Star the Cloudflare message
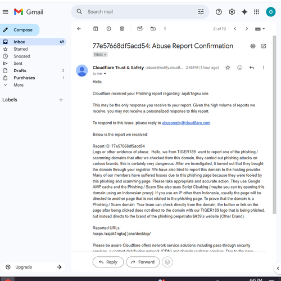The image size is (281, 281). click(x=228, y=68)
